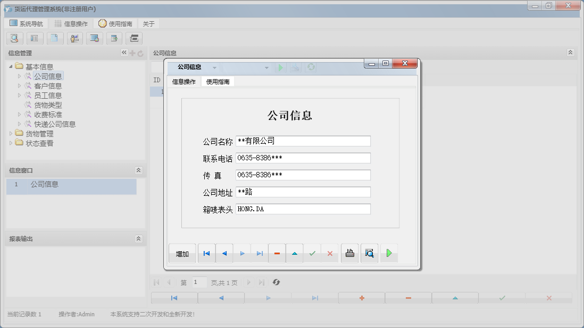Image resolution: width=584 pixels, height=328 pixels.
Task: Open print preview in the company dialog
Action: pyautogui.click(x=369, y=253)
